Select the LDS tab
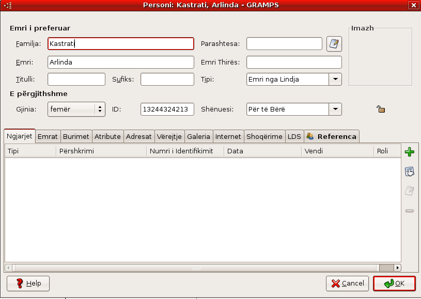 click(x=294, y=137)
